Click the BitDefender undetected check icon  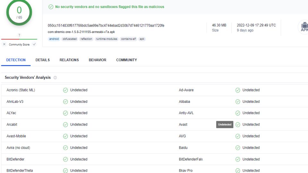(x=65, y=159)
